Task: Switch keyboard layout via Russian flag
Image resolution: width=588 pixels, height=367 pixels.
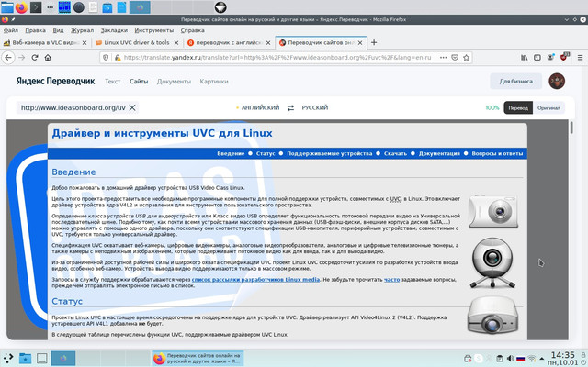Action: pos(521,359)
